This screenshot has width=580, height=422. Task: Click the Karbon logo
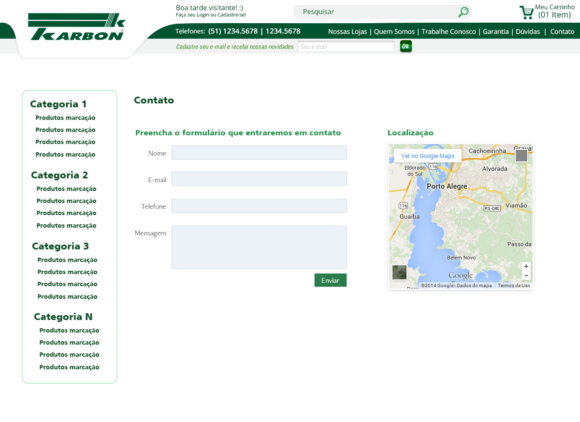click(77, 28)
